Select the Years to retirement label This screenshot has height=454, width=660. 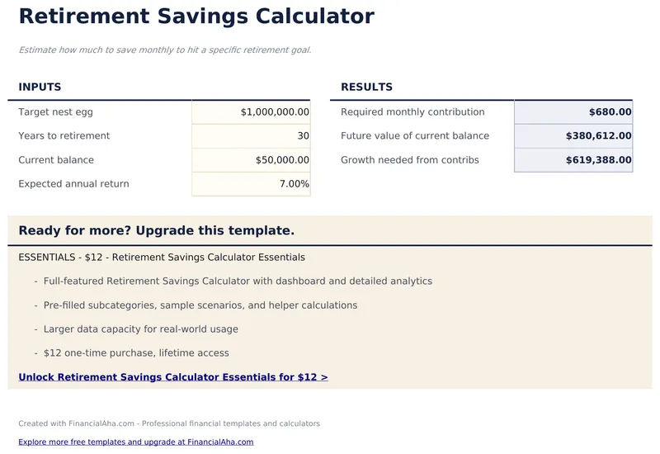tap(64, 136)
